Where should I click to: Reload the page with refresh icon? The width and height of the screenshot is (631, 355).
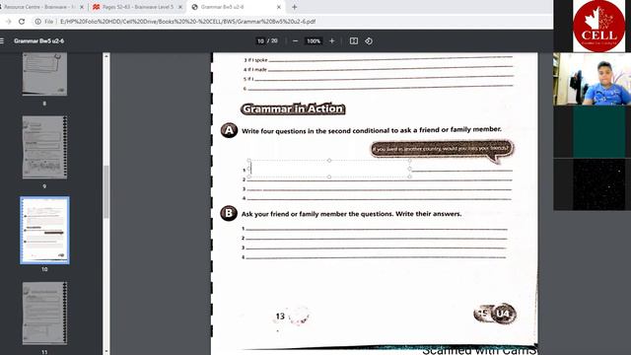coord(22,22)
